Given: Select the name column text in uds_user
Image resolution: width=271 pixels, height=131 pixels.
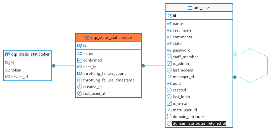Looking at the screenshot, I should [x=178, y=24].
